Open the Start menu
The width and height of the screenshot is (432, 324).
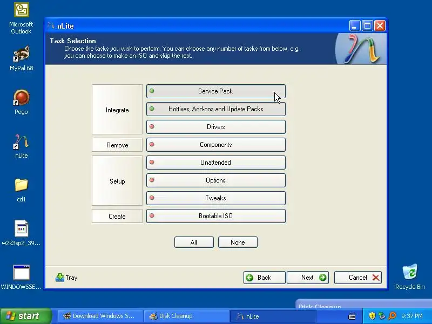click(25, 316)
